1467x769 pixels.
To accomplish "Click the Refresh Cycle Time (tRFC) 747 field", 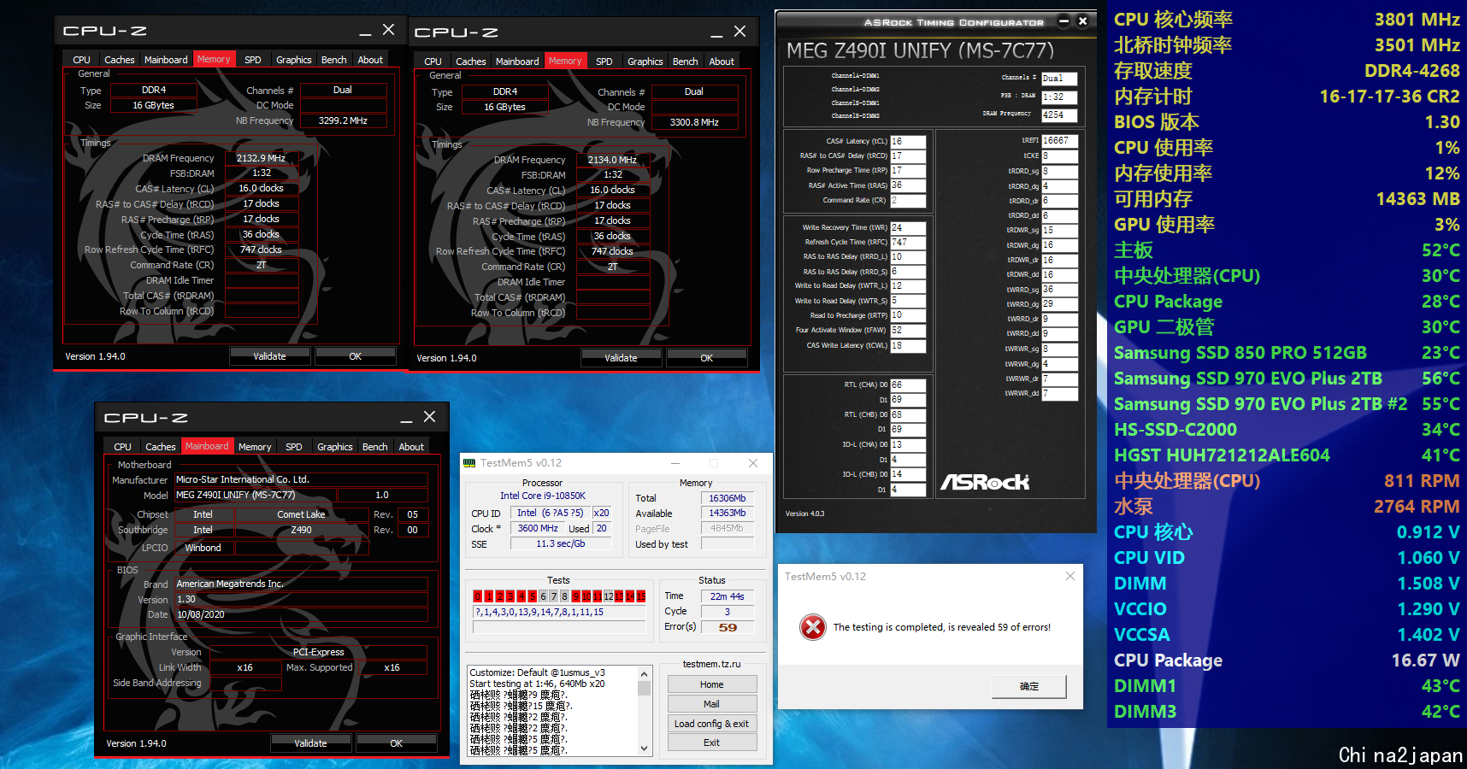I will click(x=908, y=243).
